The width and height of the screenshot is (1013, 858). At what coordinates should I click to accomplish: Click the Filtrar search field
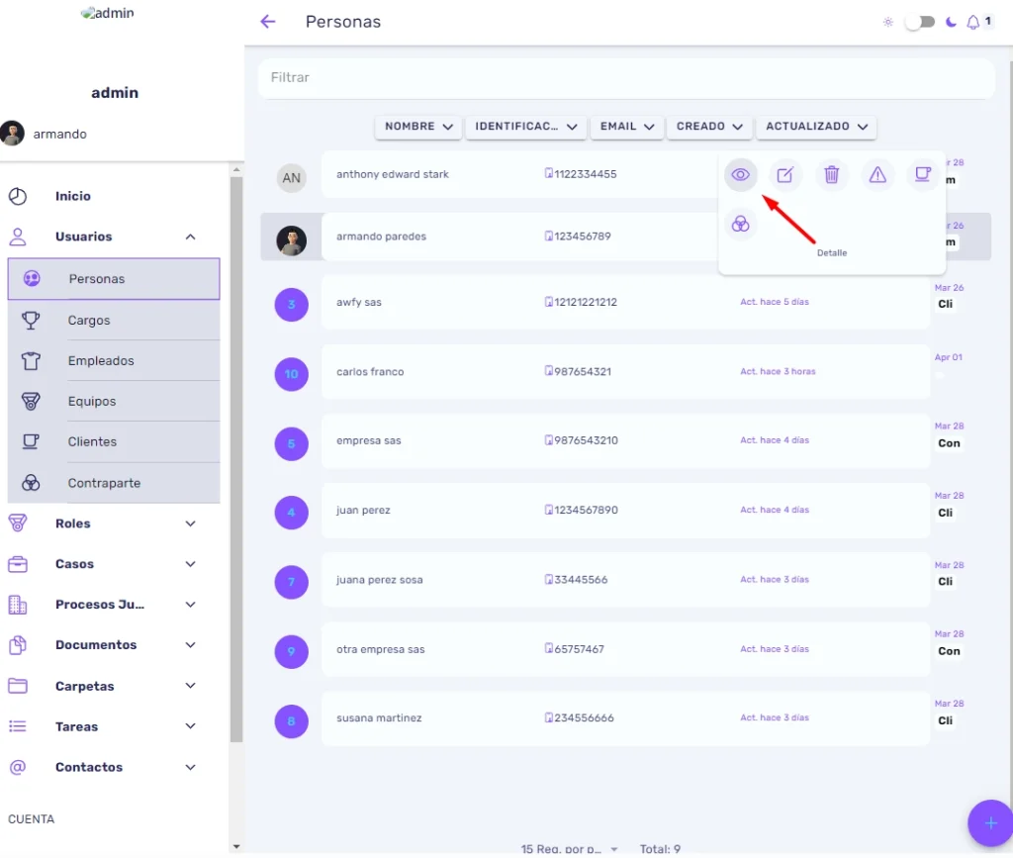coord(626,77)
